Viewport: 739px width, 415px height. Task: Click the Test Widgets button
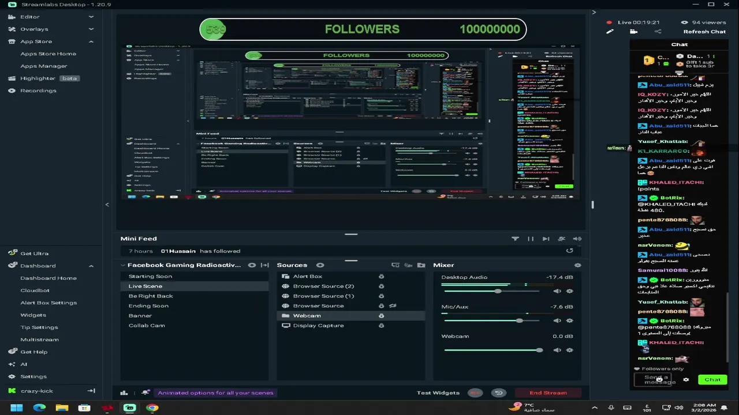point(438,393)
